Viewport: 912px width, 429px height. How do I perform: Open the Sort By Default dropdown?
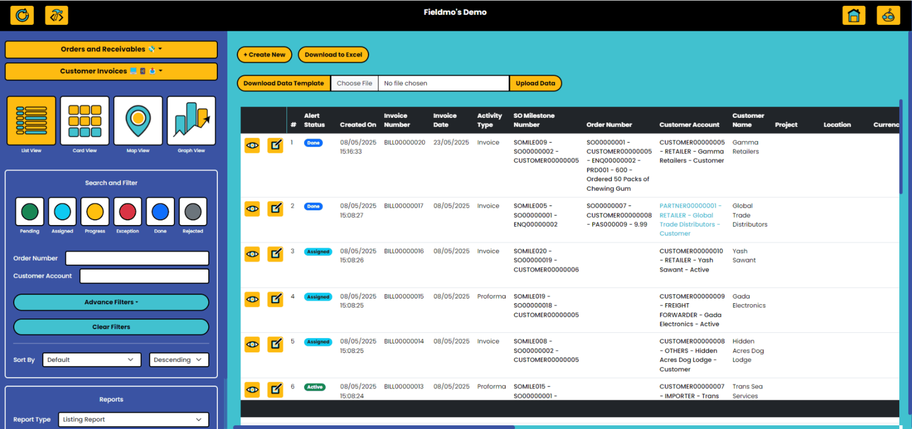click(92, 359)
